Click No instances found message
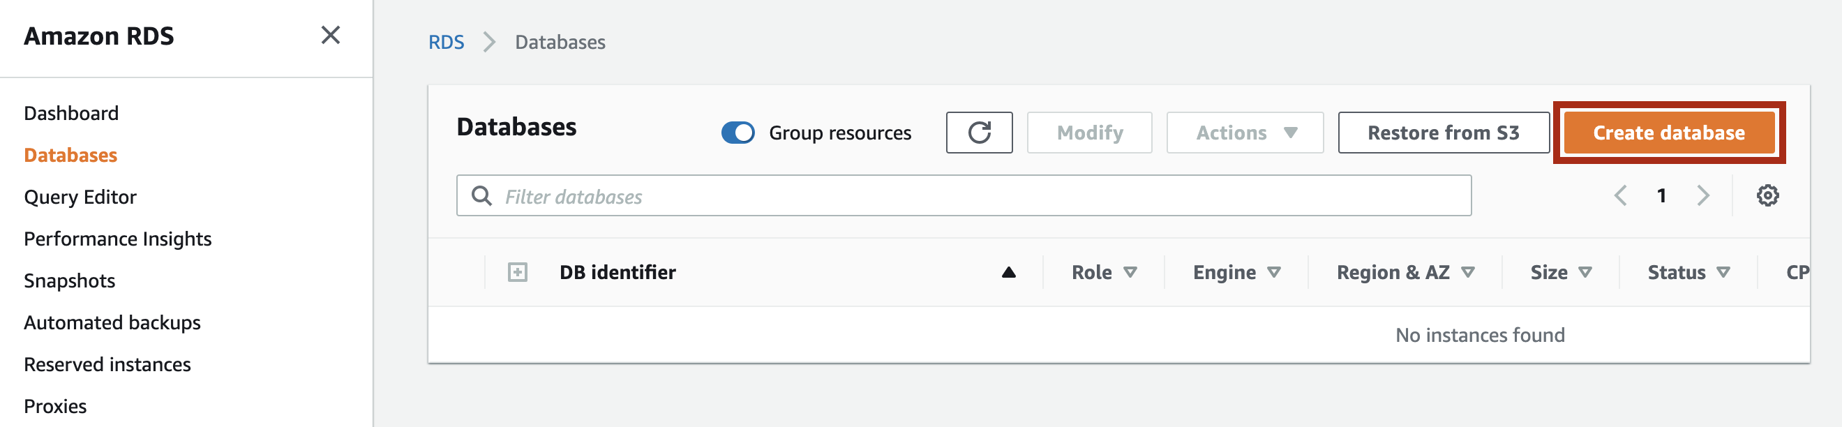 tap(1479, 335)
